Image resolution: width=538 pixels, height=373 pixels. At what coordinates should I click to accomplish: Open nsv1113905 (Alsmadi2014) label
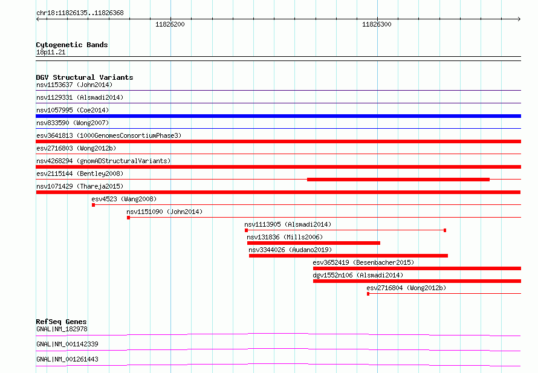click(x=288, y=224)
